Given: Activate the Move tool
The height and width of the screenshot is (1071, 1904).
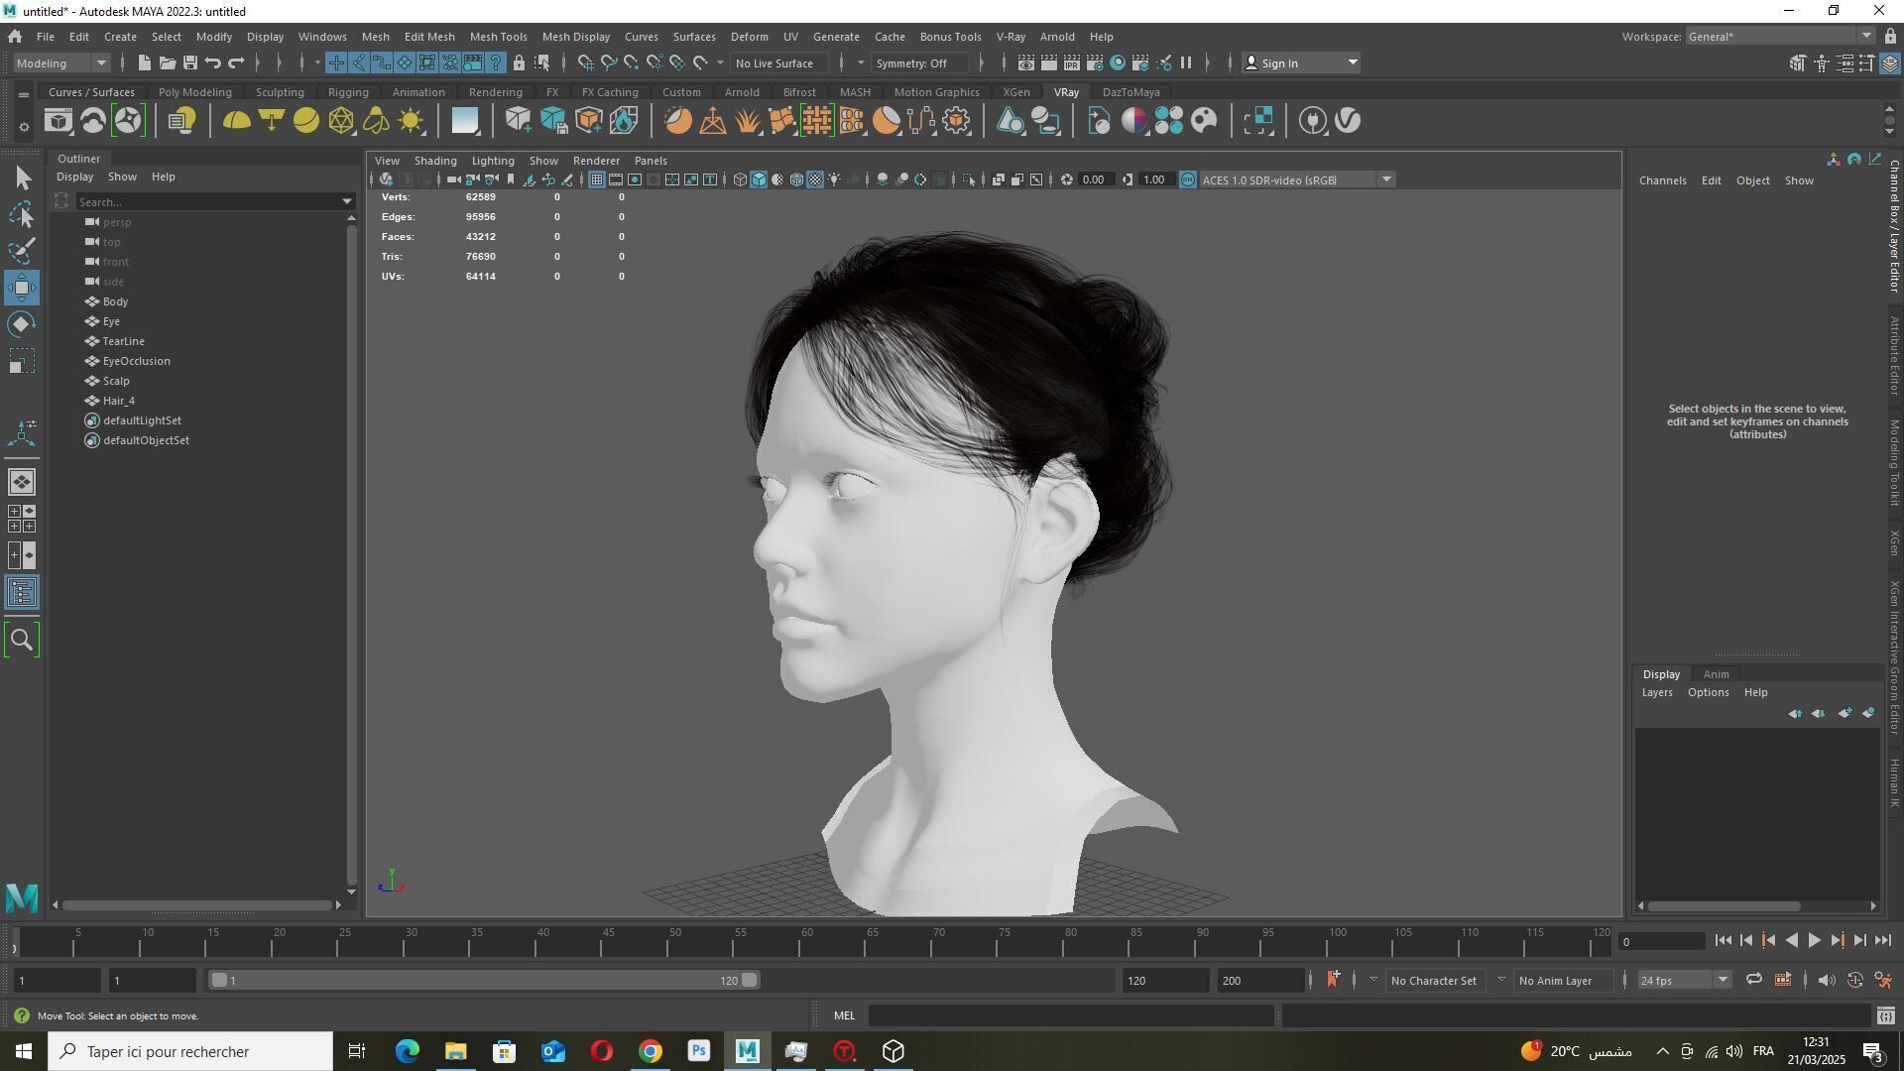Looking at the screenshot, I should pyautogui.click(x=22, y=288).
